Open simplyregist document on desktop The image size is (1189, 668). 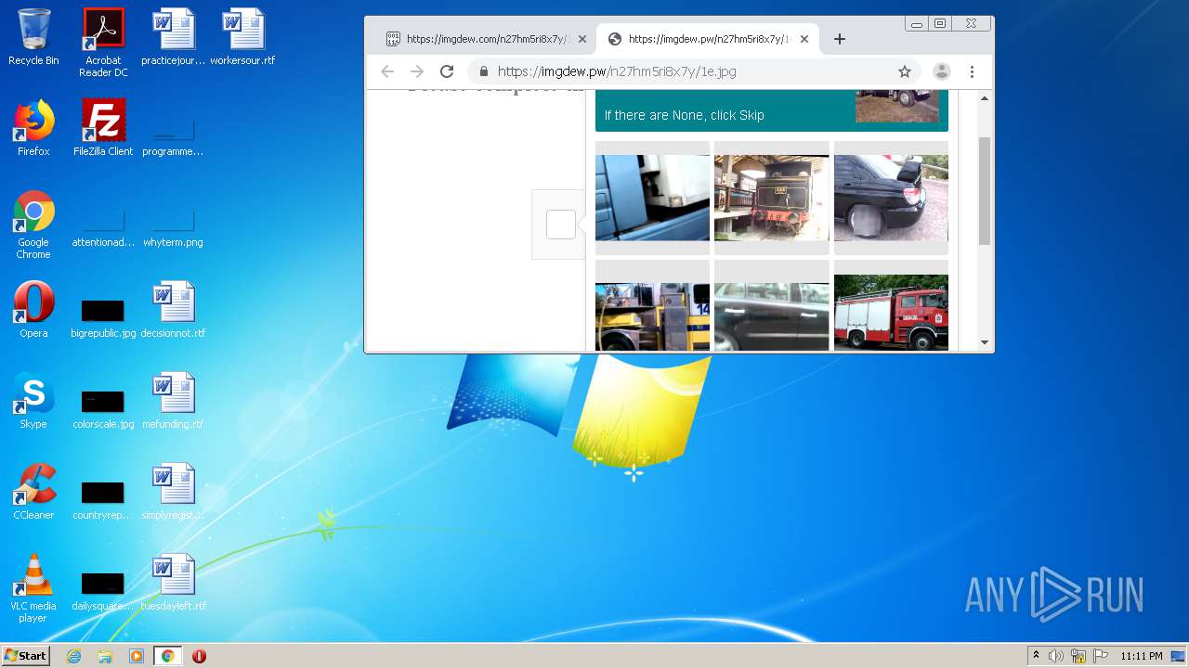tap(173, 492)
